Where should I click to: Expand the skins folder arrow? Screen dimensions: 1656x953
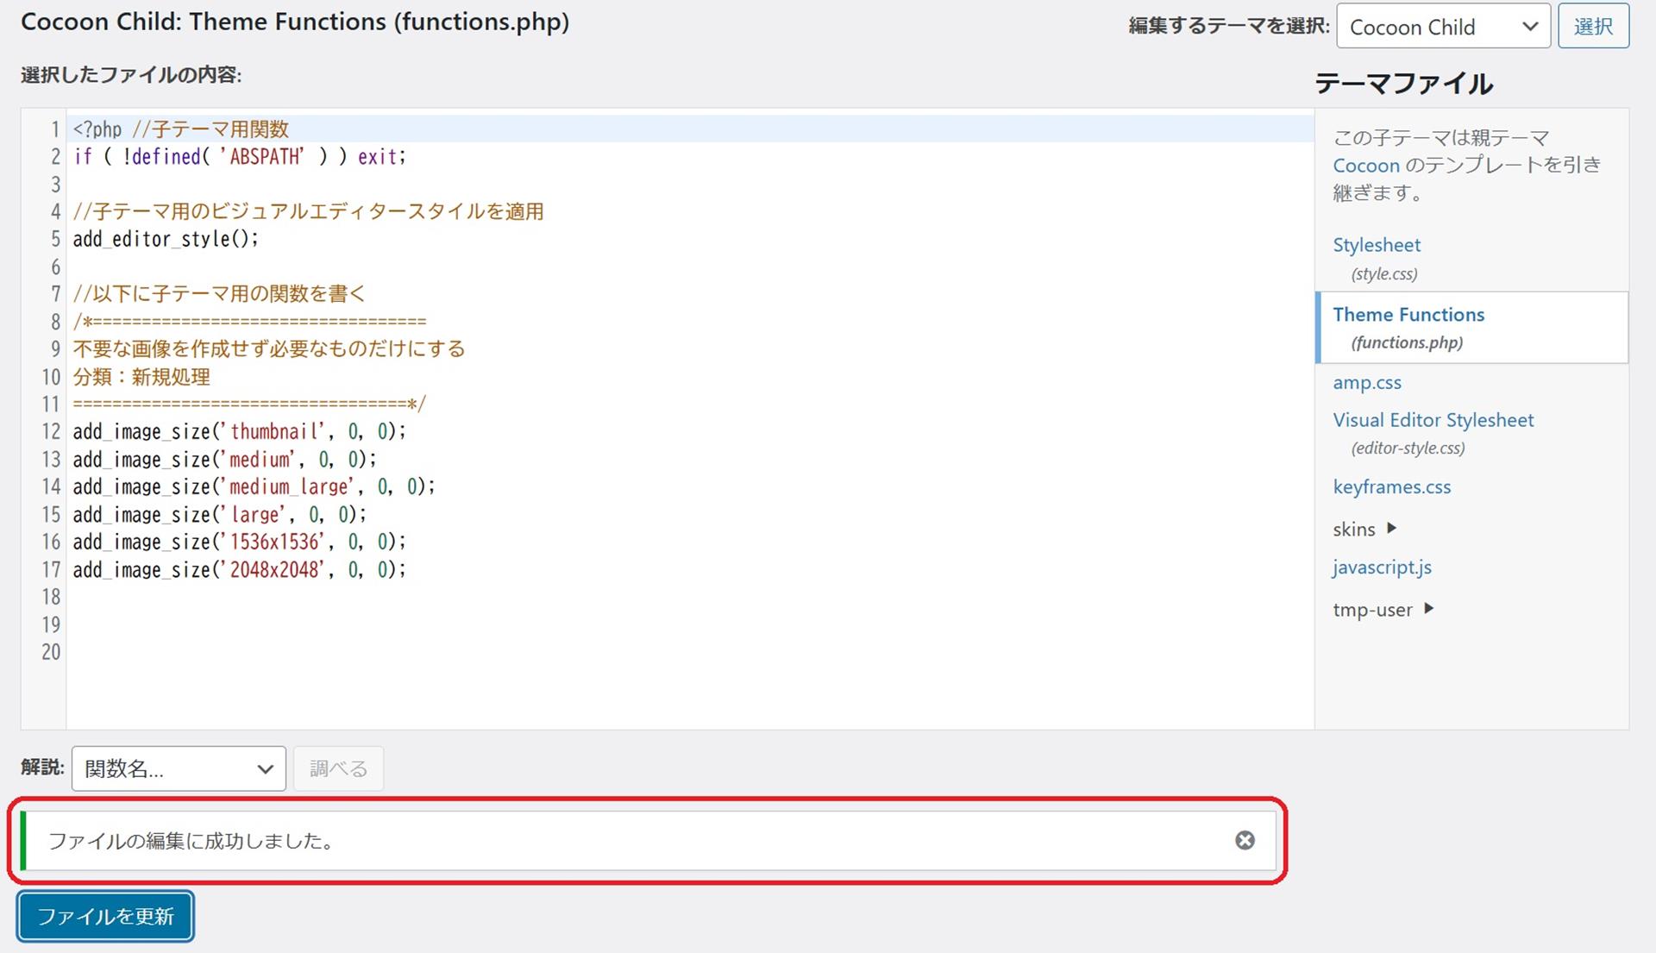pyautogui.click(x=1391, y=528)
